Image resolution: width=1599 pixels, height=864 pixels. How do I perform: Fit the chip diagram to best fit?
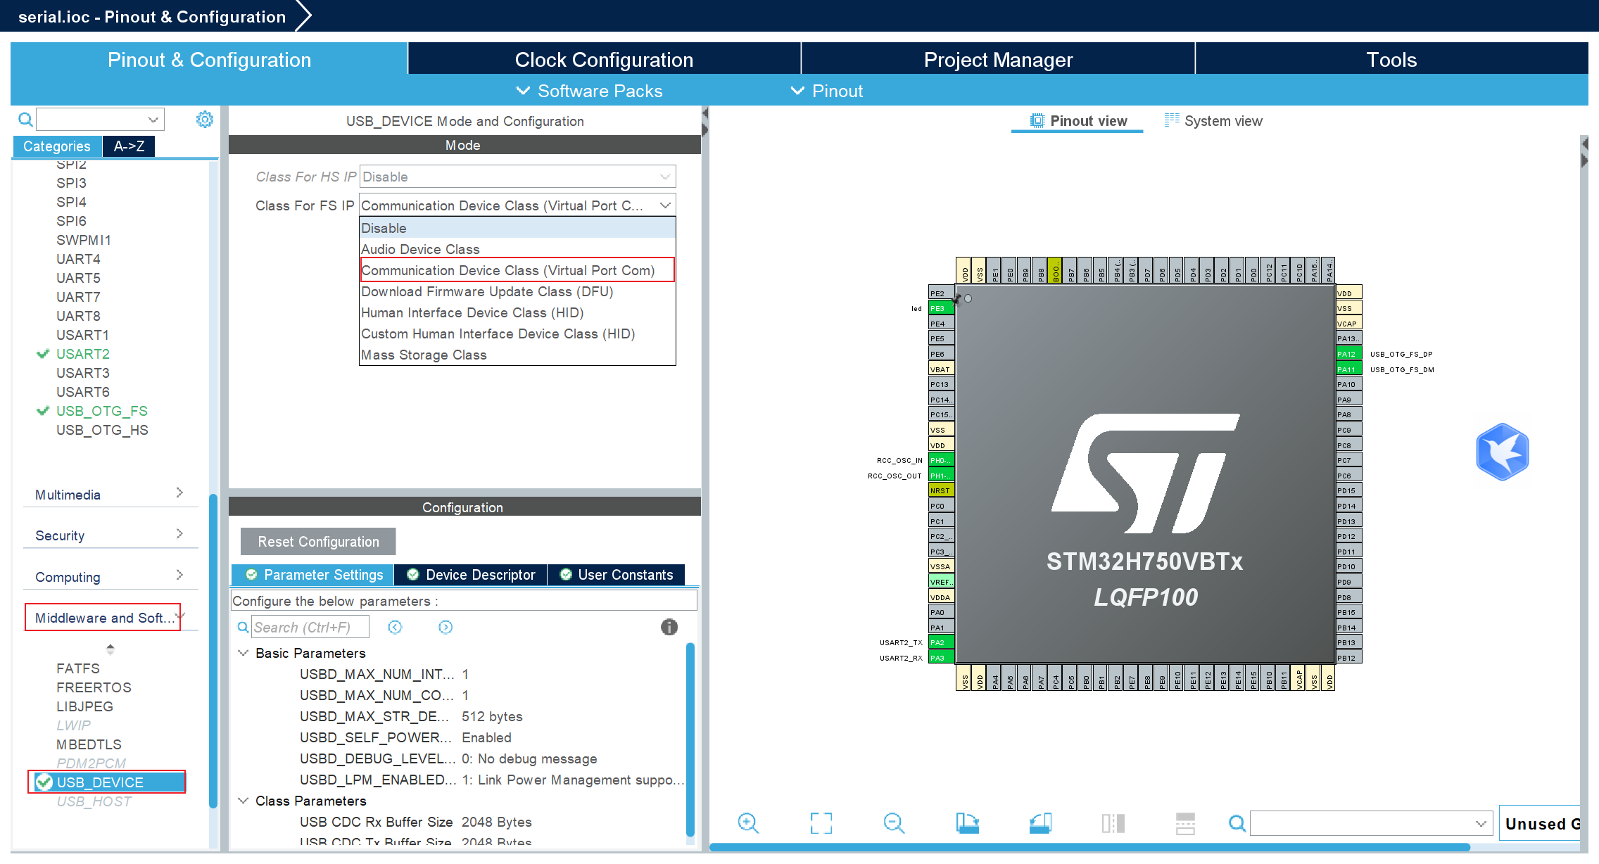click(821, 823)
